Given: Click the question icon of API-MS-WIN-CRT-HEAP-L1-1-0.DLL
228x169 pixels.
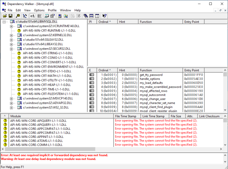Looking at the screenshot, I should [19, 85].
